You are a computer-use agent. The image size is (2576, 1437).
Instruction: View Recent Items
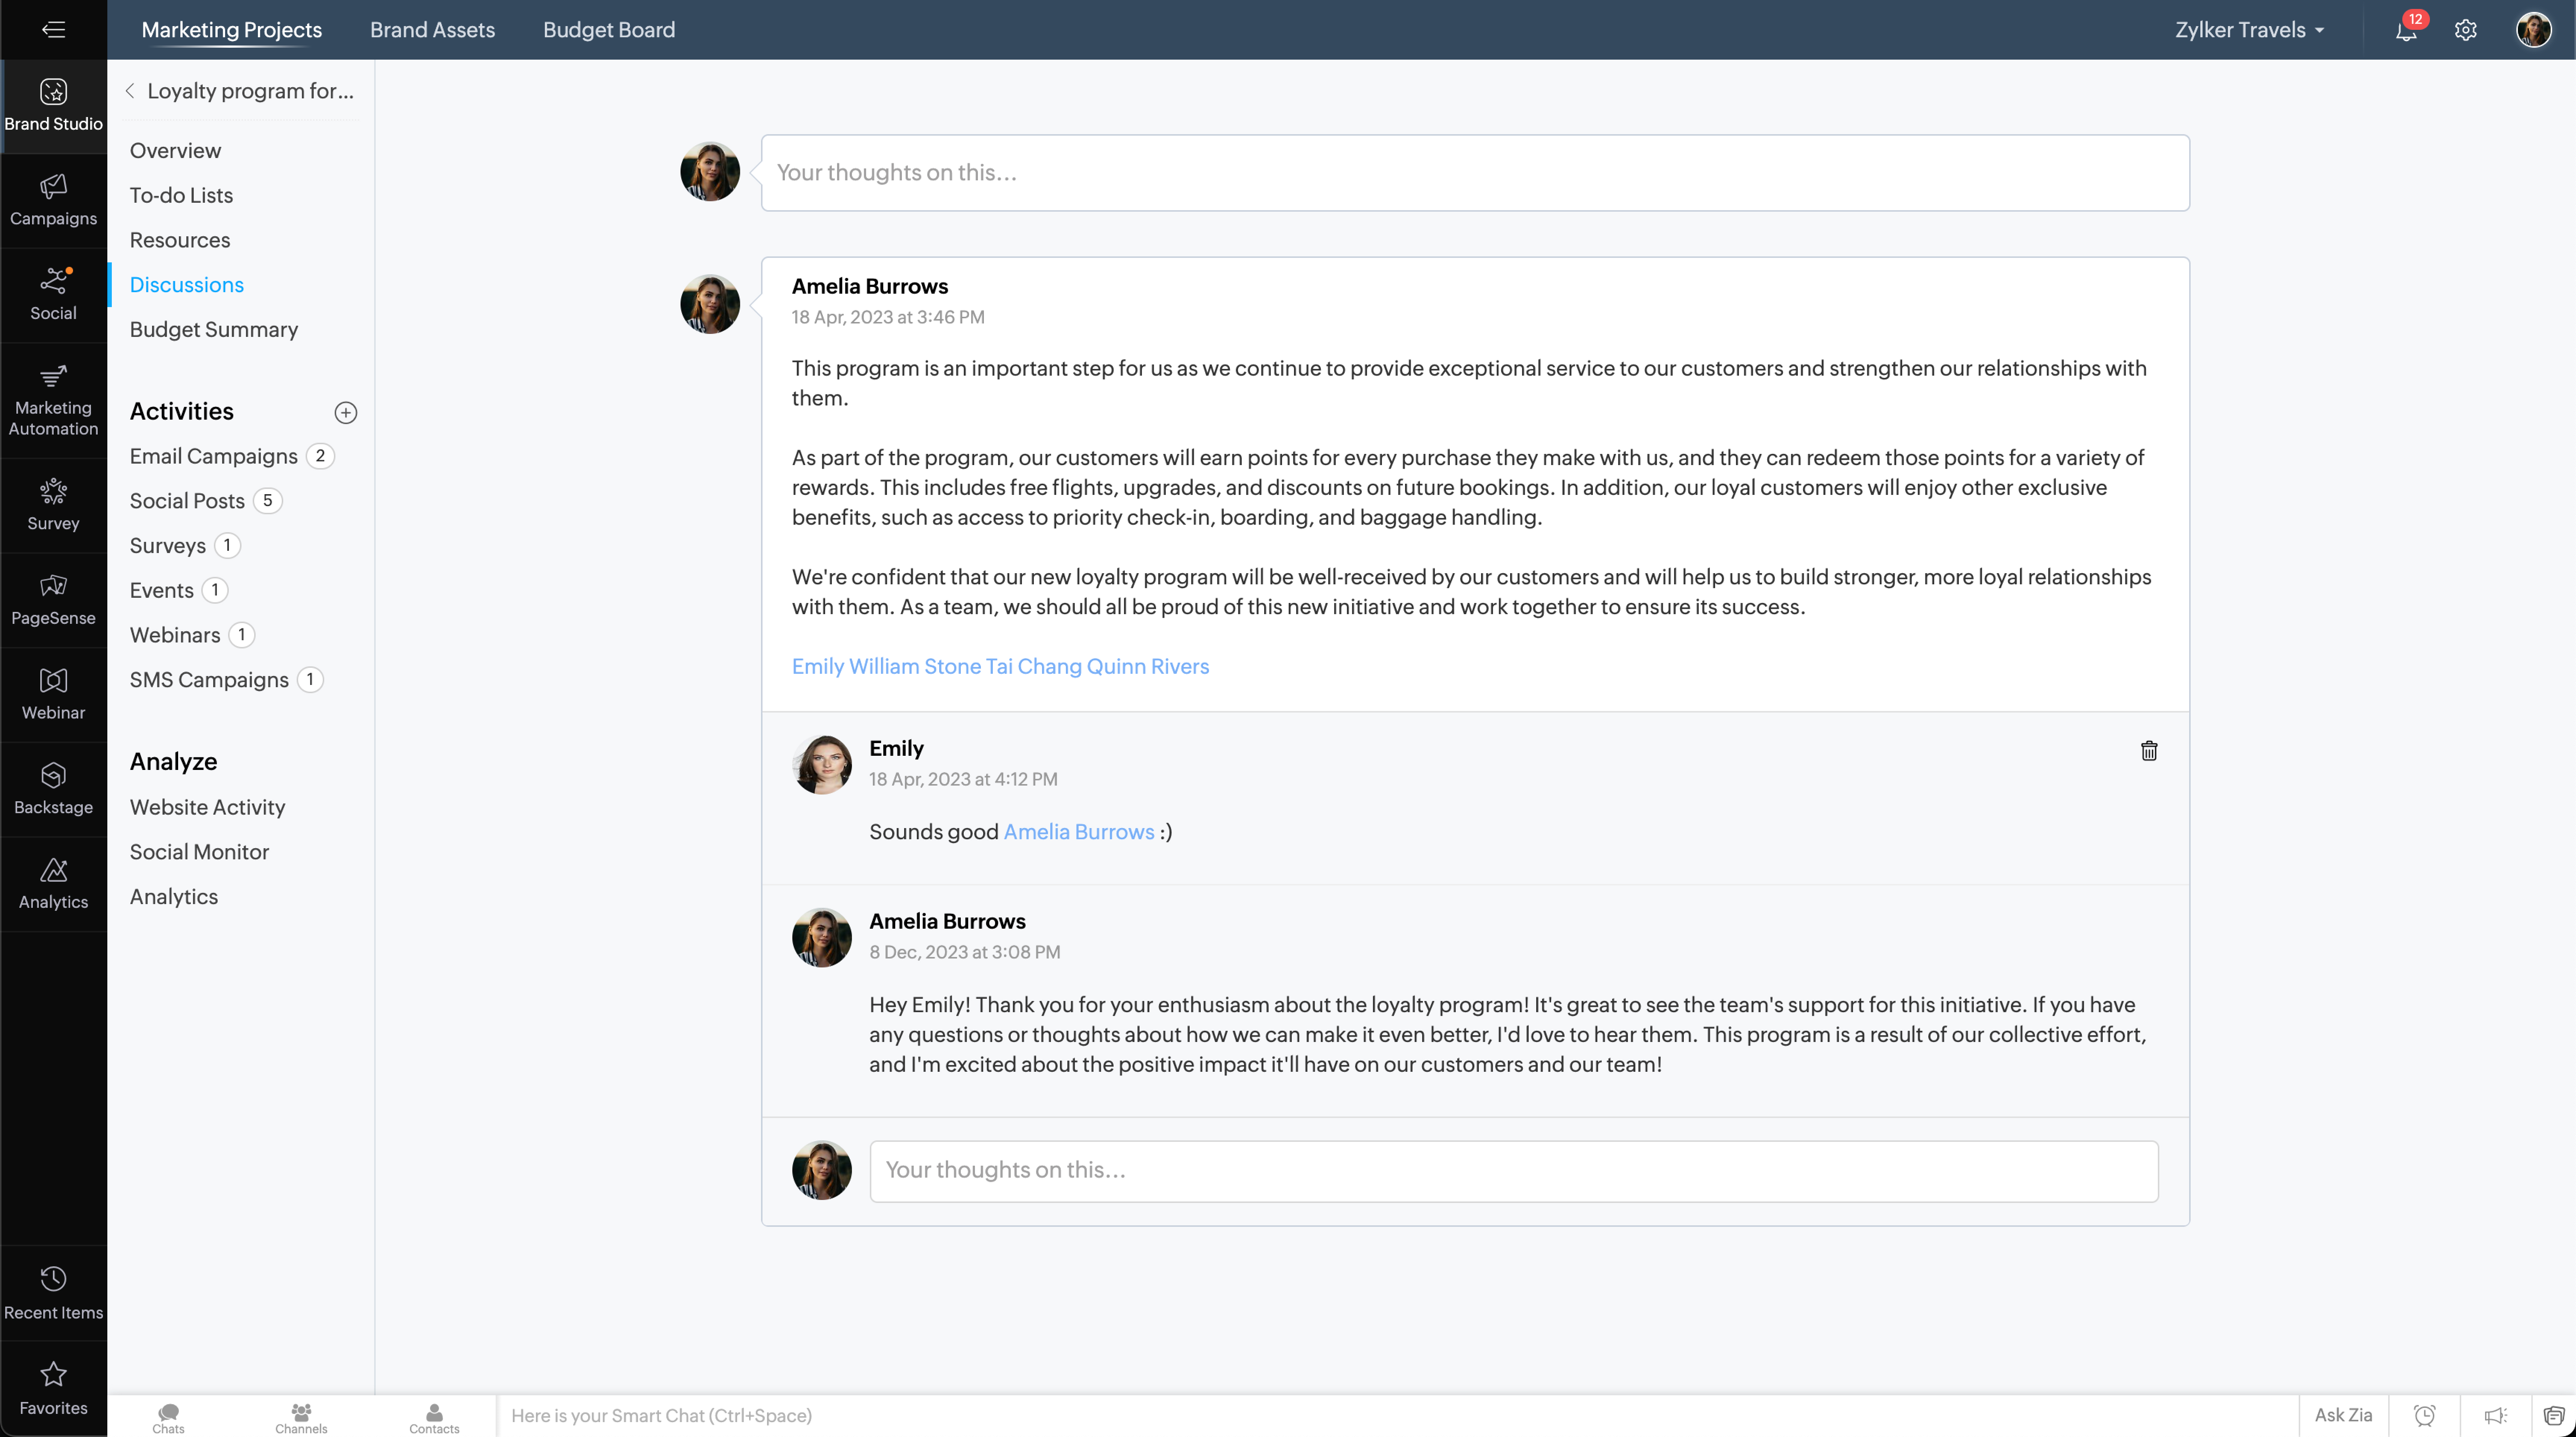tap(53, 1290)
